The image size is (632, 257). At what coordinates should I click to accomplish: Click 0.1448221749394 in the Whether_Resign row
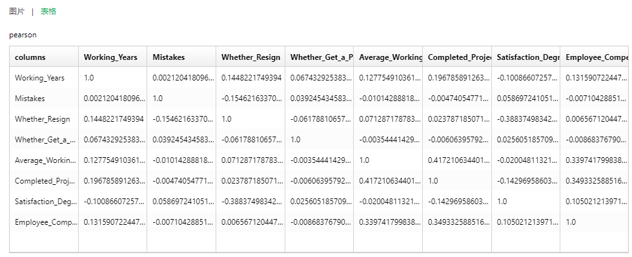(114, 119)
